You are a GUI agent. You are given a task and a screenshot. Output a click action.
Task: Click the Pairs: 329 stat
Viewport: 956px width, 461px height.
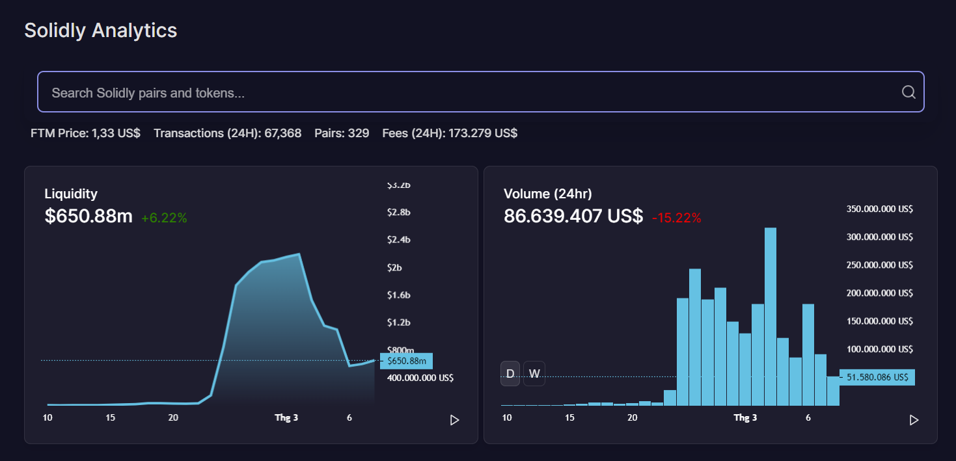coord(342,133)
